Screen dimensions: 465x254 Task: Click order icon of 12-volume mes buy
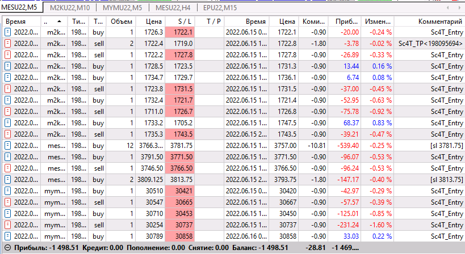8,146
